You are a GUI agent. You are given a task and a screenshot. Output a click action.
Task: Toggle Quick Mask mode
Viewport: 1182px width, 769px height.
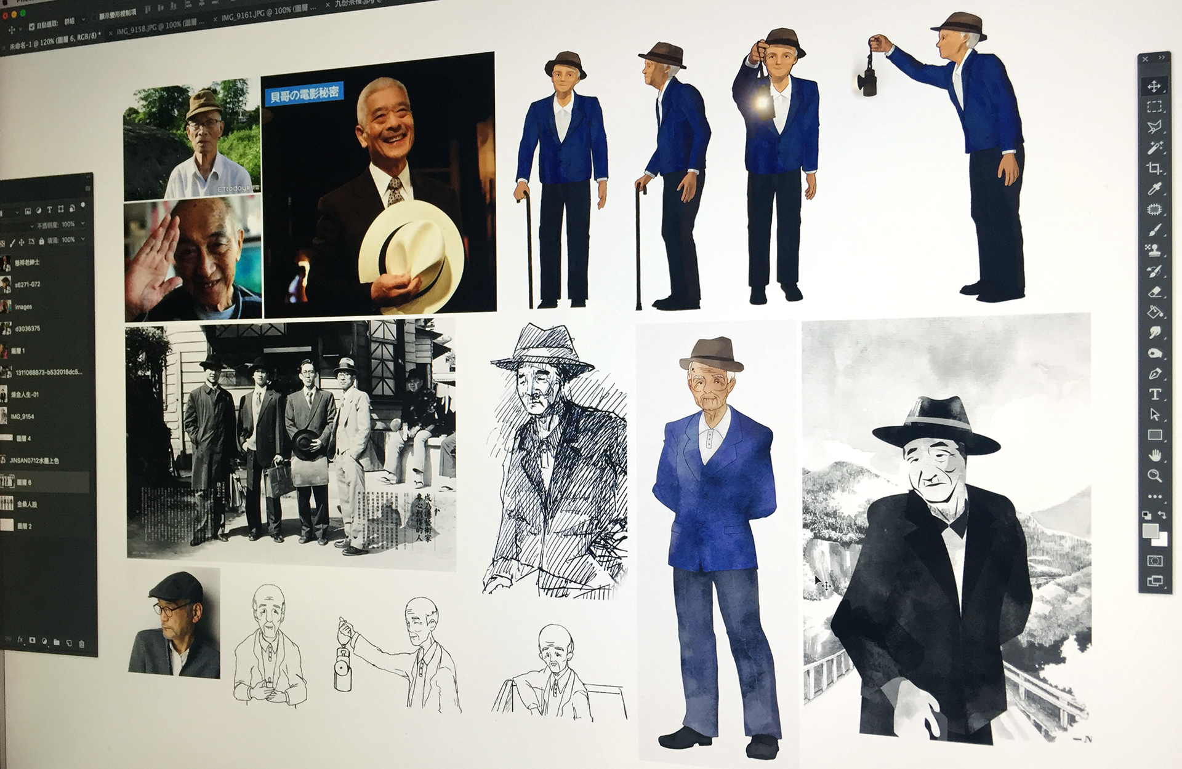point(1154,560)
